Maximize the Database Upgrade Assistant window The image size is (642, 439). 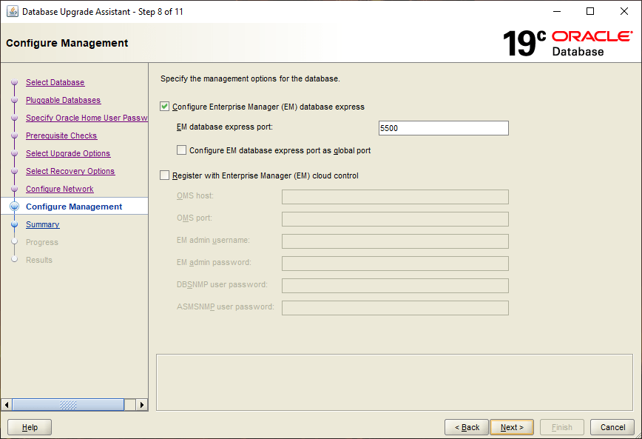(x=590, y=12)
